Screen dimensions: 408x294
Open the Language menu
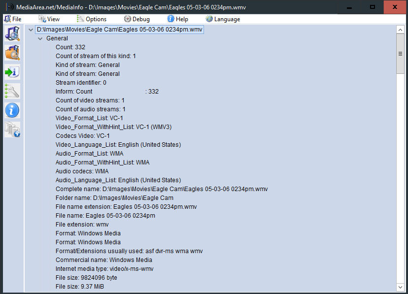(x=223, y=19)
